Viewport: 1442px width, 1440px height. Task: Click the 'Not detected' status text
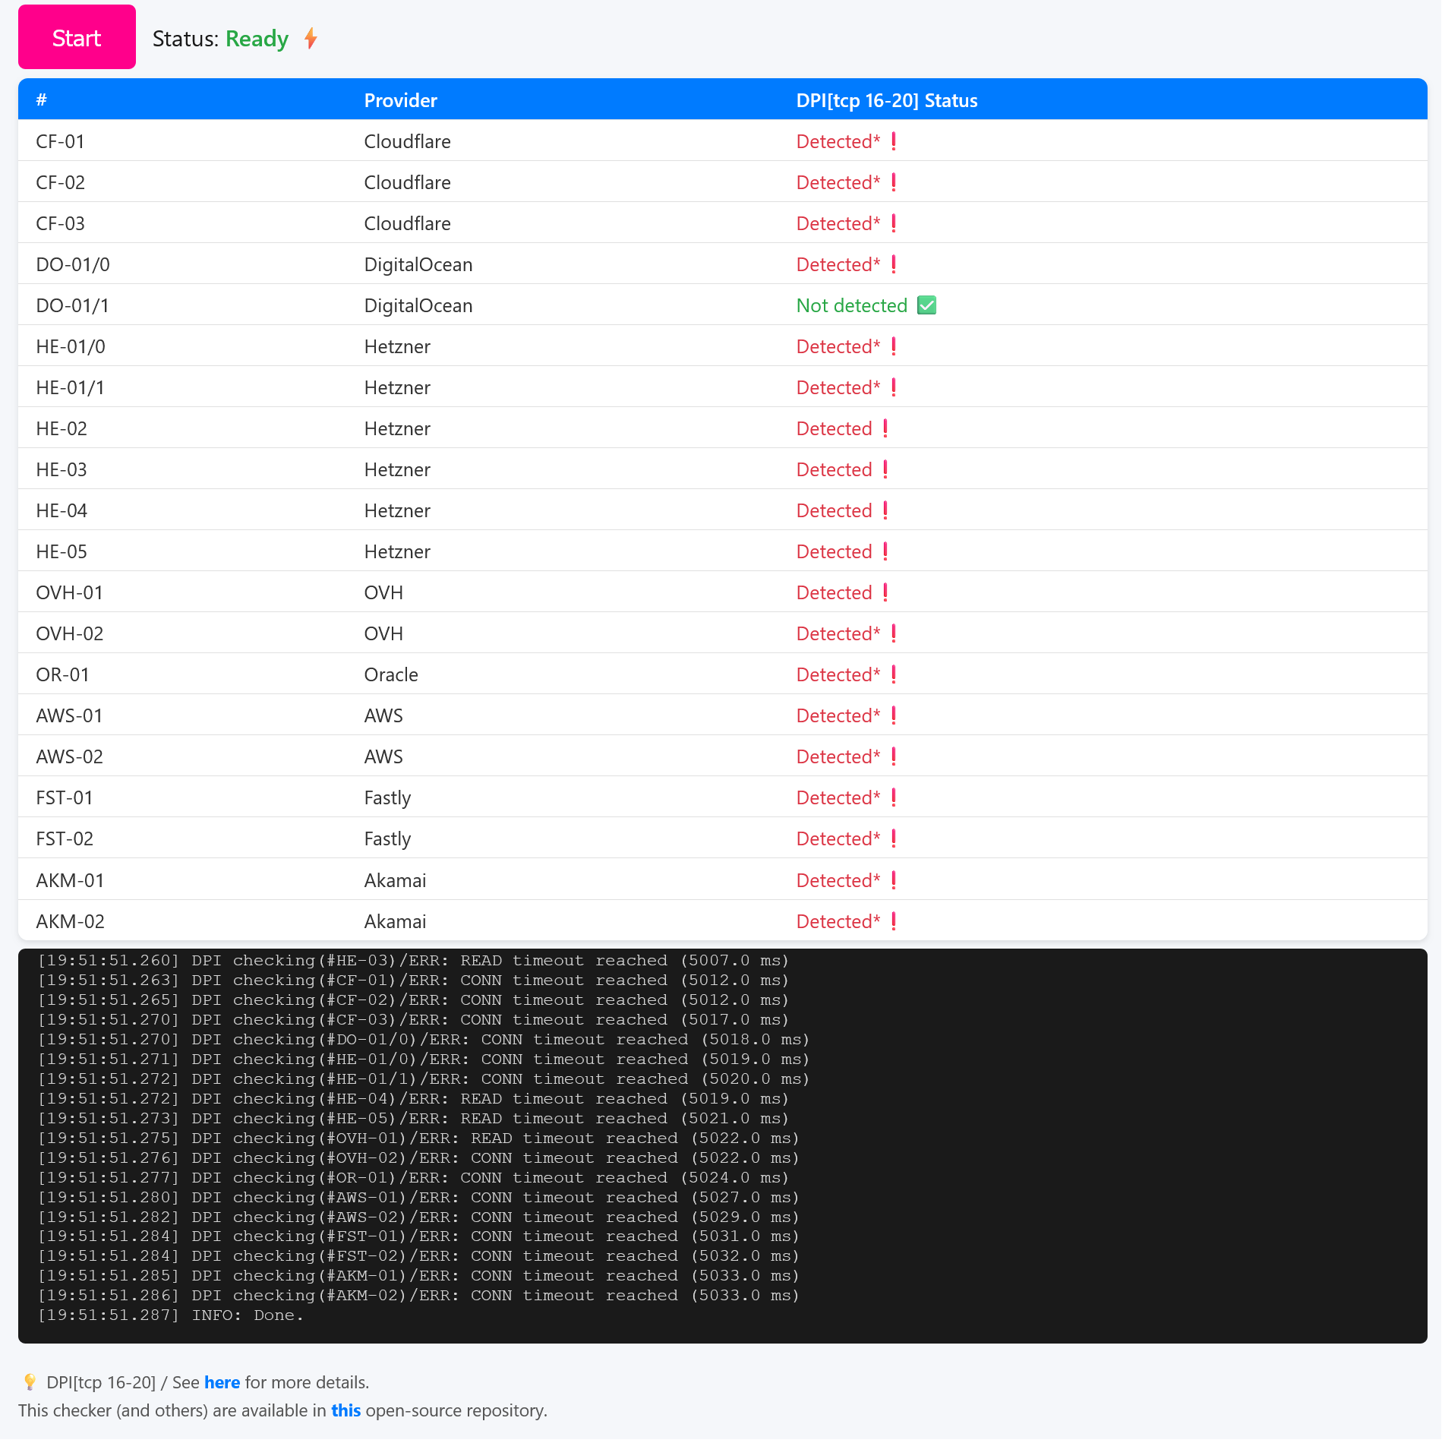click(x=852, y=305)
